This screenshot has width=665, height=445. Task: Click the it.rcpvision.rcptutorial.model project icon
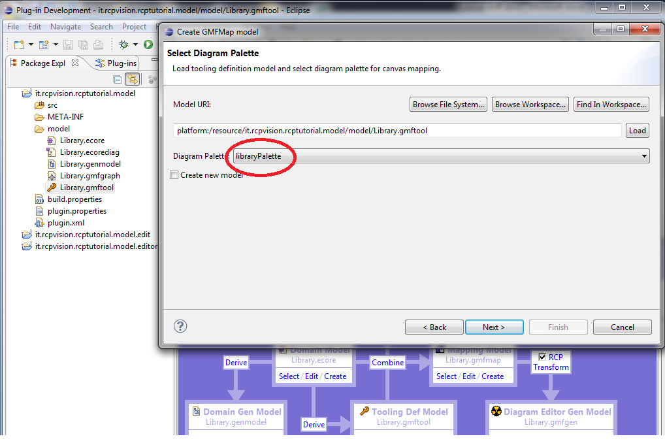pos(27,93)
